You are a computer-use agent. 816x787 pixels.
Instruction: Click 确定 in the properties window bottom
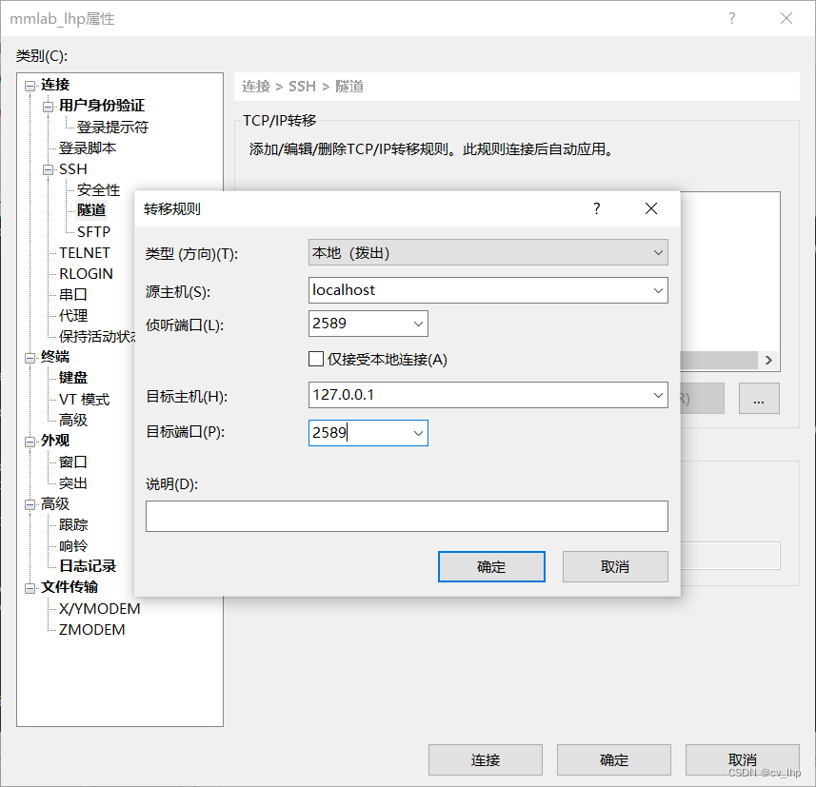(x=613, y=760)
